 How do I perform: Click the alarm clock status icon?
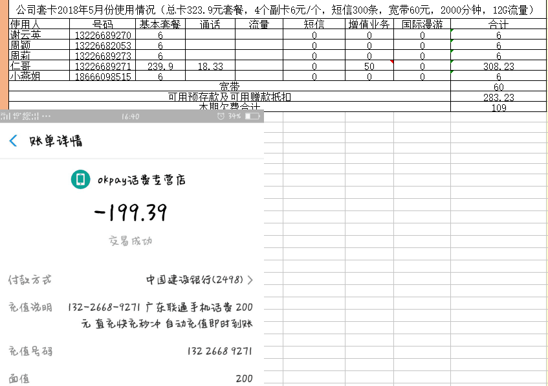(221, 117)
